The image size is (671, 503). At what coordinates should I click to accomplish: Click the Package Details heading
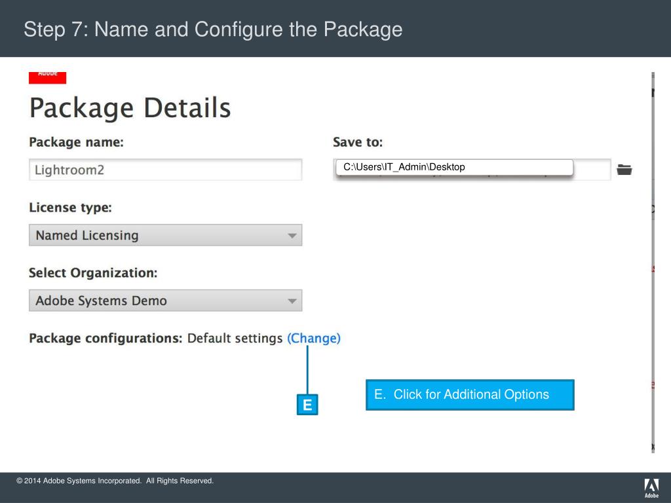(130, 108)
